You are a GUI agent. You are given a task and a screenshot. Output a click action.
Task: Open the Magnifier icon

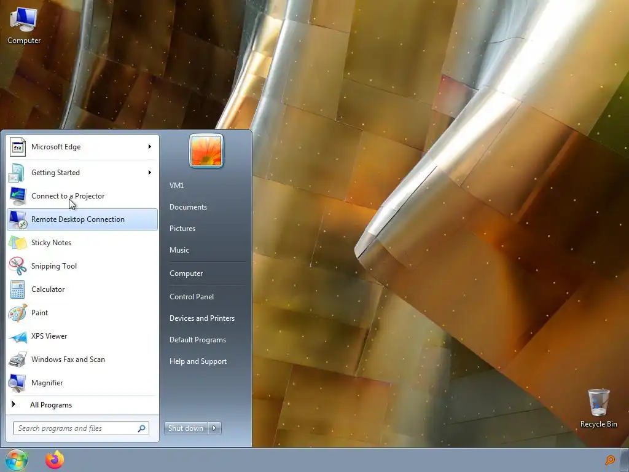pos(18,383)
